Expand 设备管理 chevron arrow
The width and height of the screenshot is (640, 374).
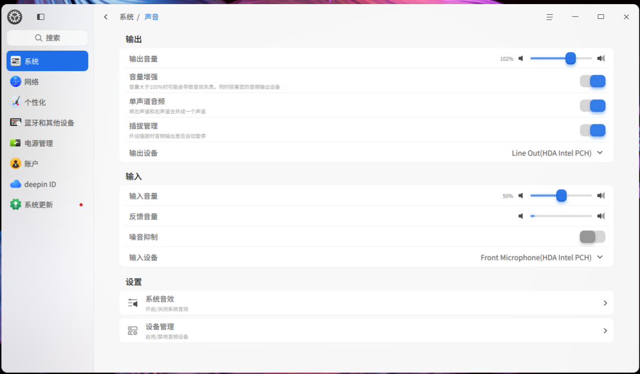pos(605,331)
